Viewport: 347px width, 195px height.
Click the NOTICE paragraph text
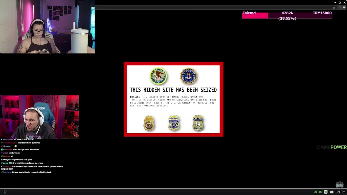pyautogui.click(x=173, y=101)
